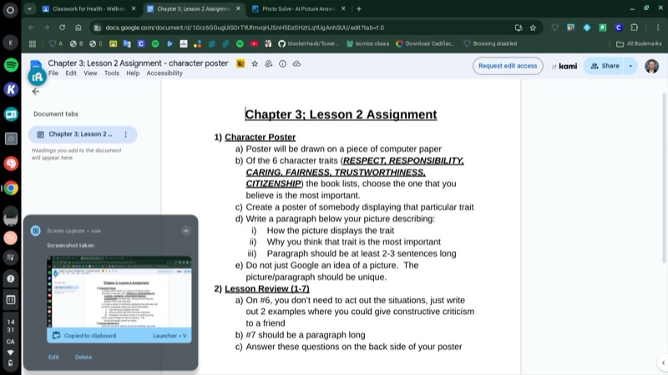
Task: Switch to Photo Solve browser tab
Action: pos(294,8)
